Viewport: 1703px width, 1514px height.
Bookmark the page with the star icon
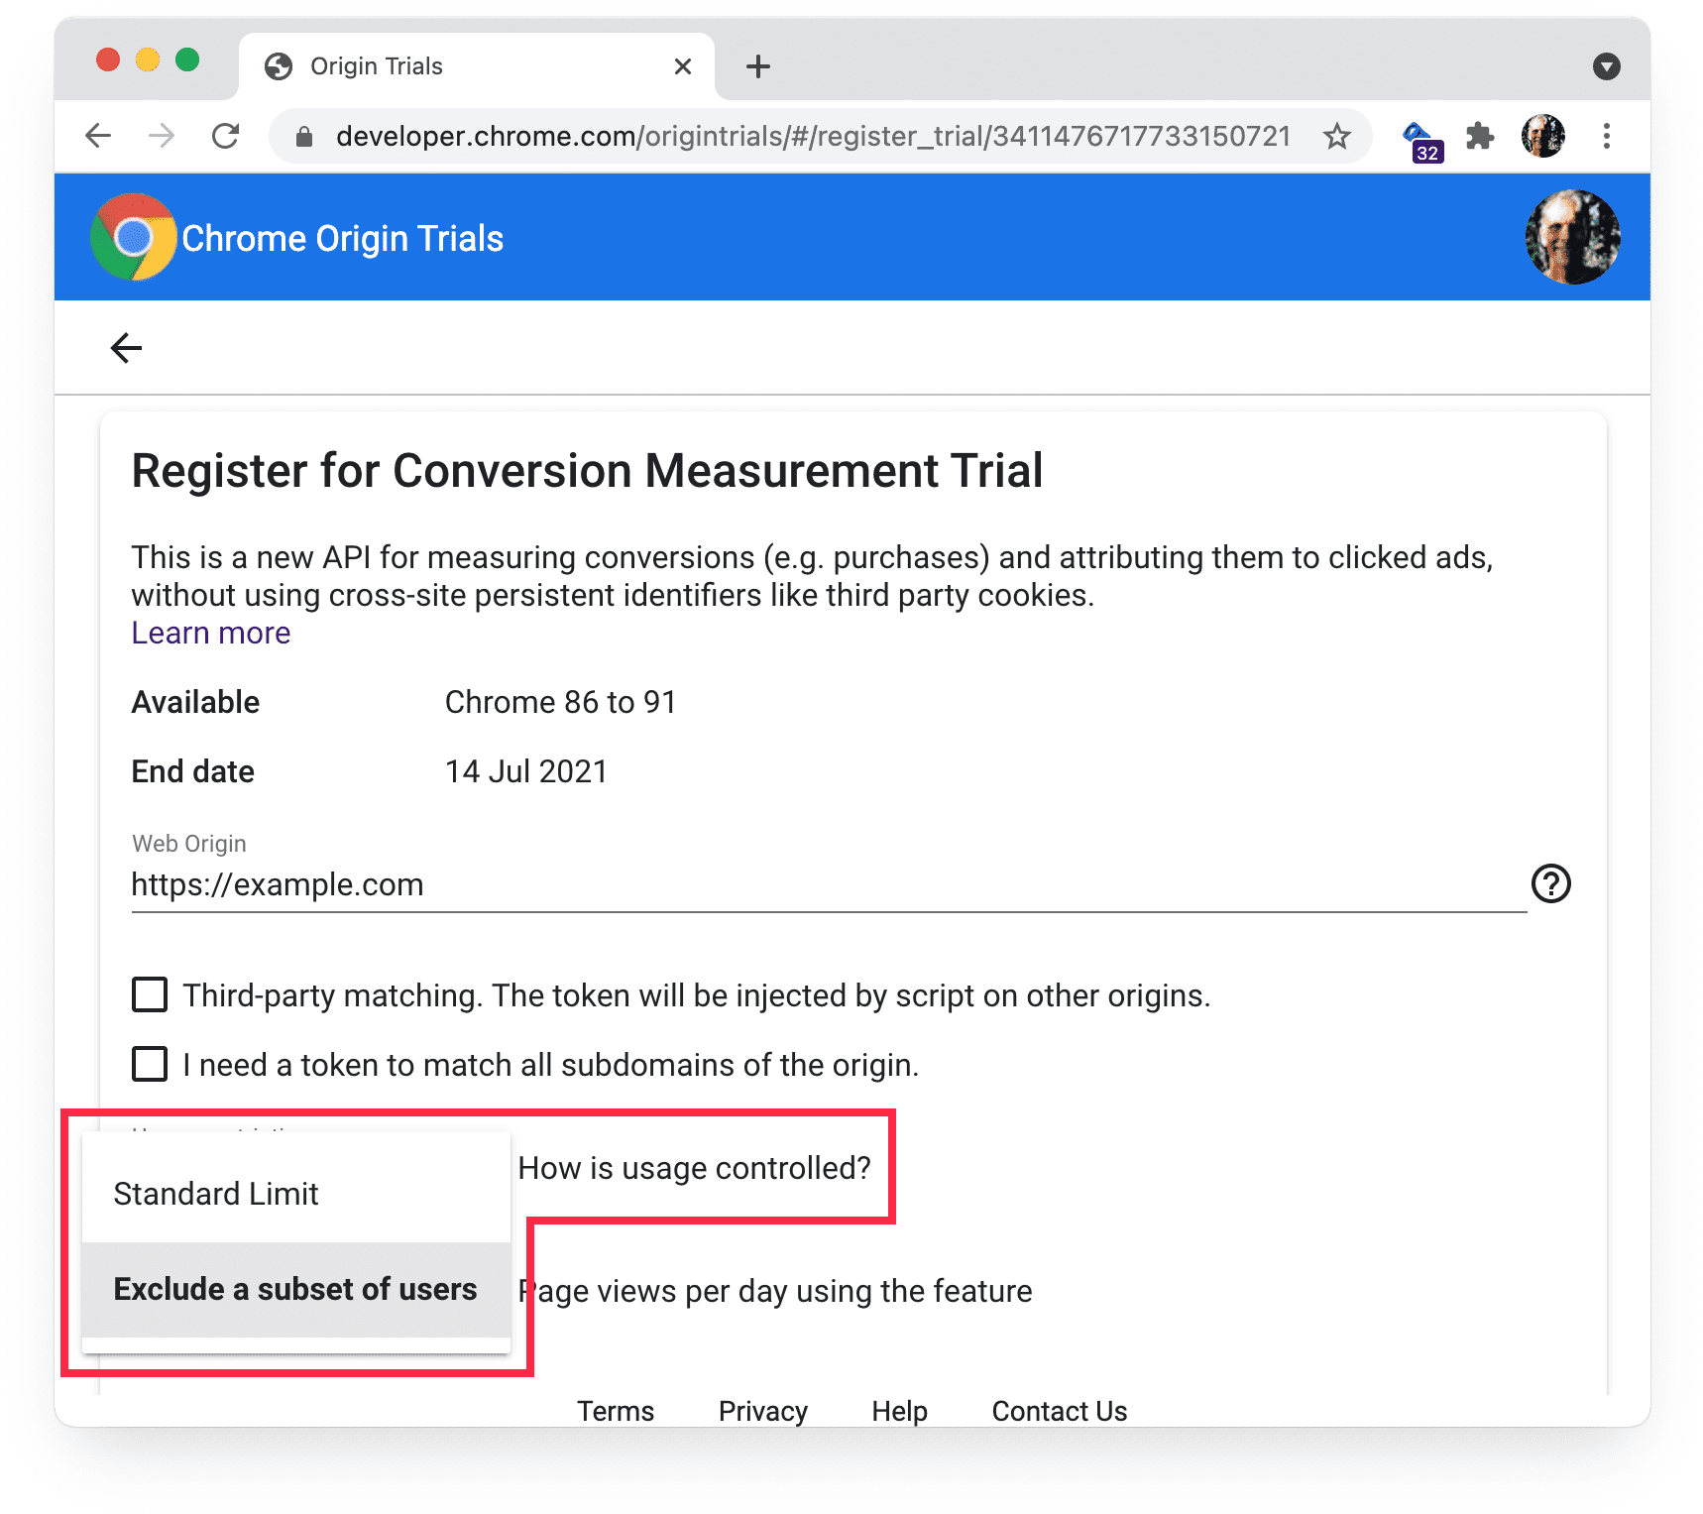click(1338, 136)
